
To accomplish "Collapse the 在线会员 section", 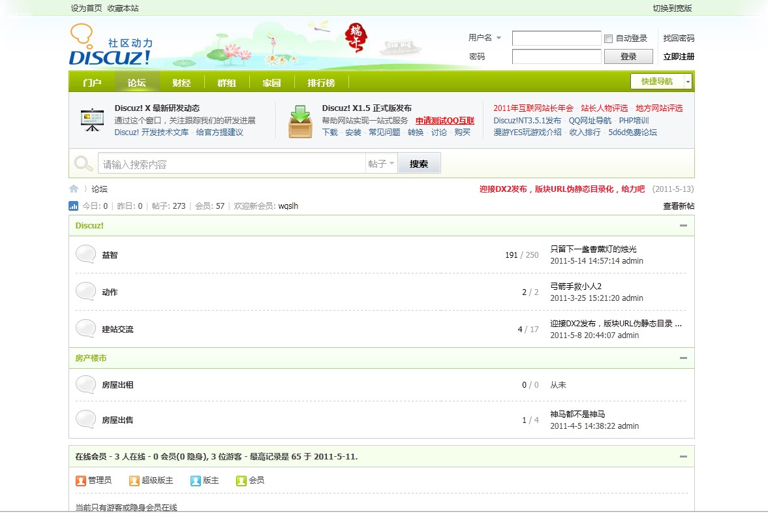I will (683, 457).
